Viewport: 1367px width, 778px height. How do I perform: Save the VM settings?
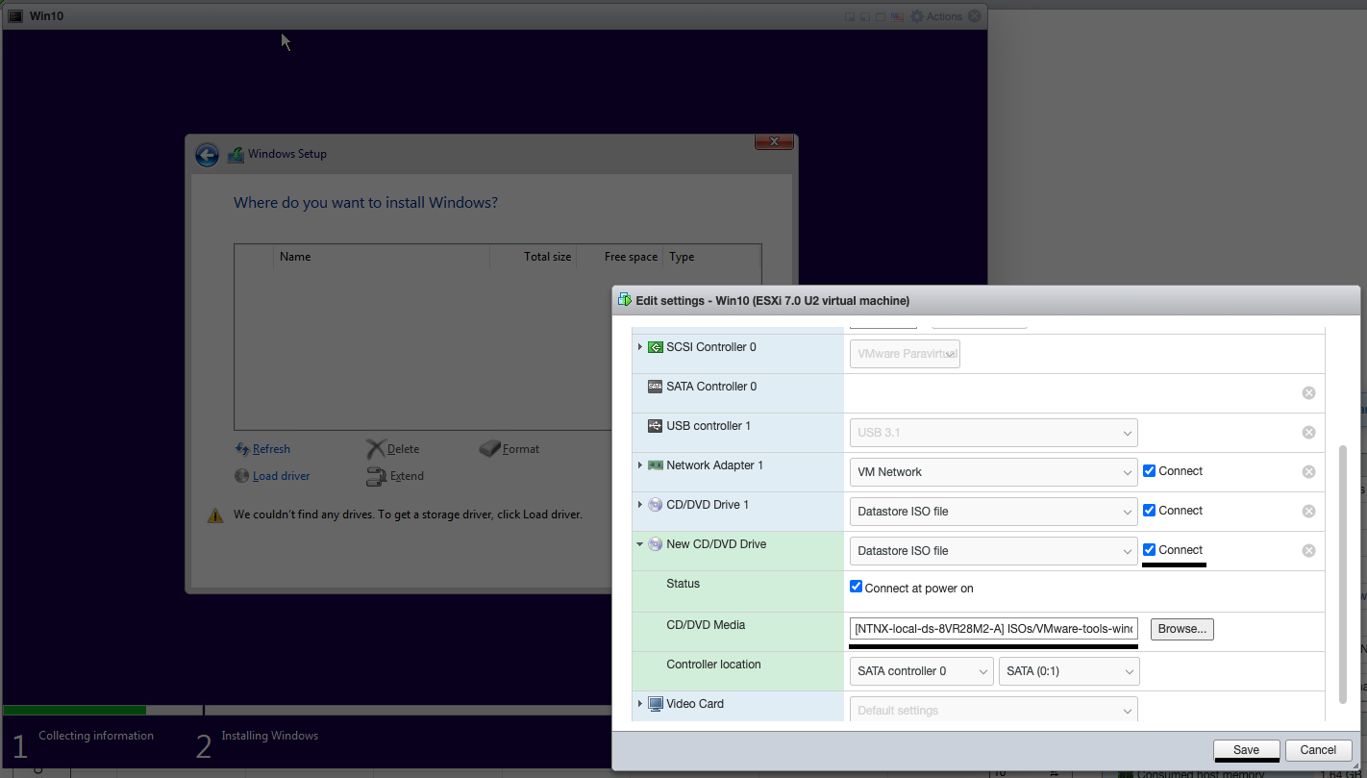point(1247,750)
